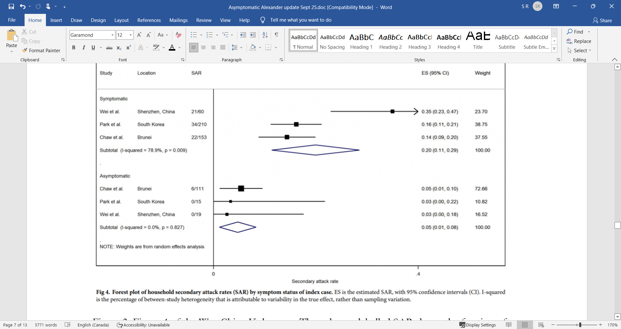Apply No Spacing style
Screen dimensions: 621x329
(332, 40)
